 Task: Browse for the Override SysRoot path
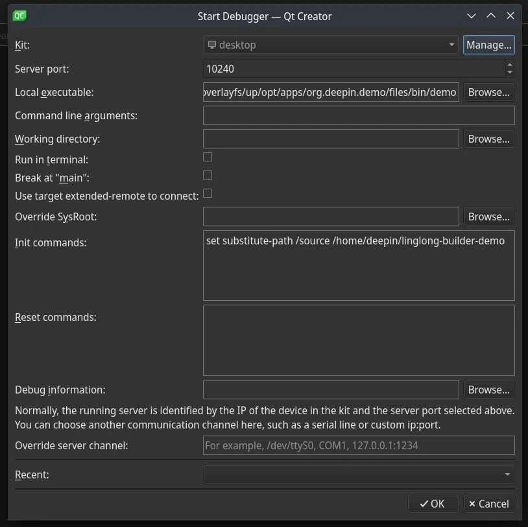[x=488, y=217]
